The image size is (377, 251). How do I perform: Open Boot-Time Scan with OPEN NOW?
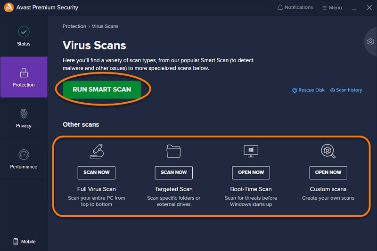click(251, 172)
